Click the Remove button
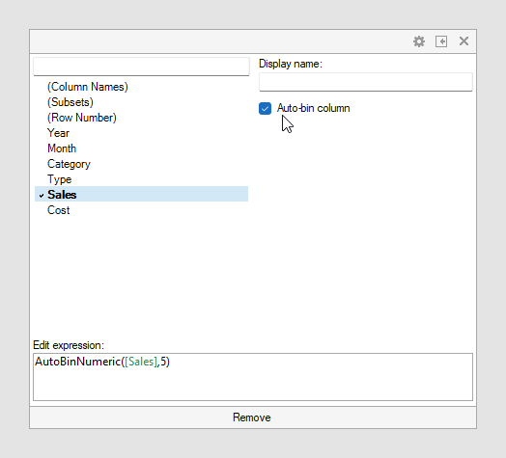Viewport: 506px width, 458px height. (253, 418)
